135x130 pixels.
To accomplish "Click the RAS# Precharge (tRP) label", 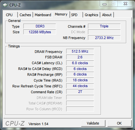I will 45,75.
